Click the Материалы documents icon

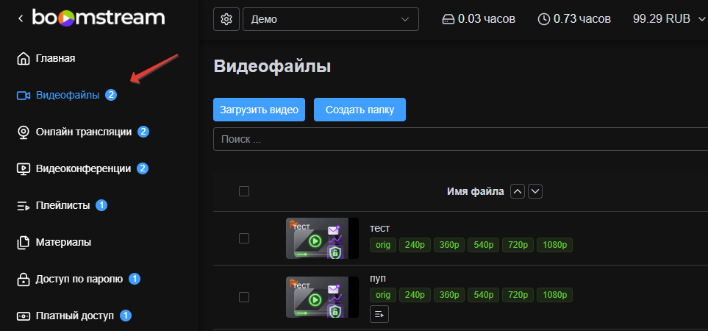[x=23, y=243]
